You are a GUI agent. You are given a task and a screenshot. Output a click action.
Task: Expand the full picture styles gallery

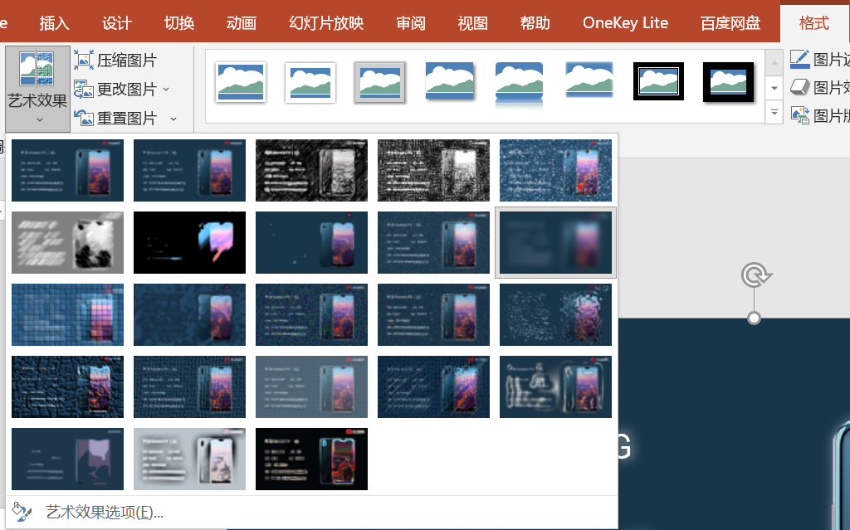[774, 113]
